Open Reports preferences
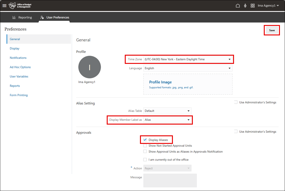 click(x=15, y=86)
